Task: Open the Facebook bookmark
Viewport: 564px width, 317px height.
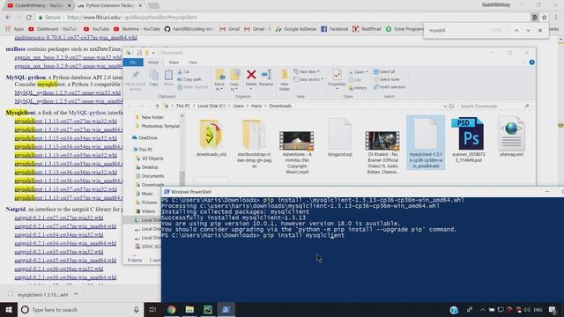Action: (334, 29)
